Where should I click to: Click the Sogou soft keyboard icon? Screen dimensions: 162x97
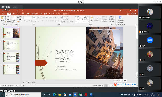128,84
